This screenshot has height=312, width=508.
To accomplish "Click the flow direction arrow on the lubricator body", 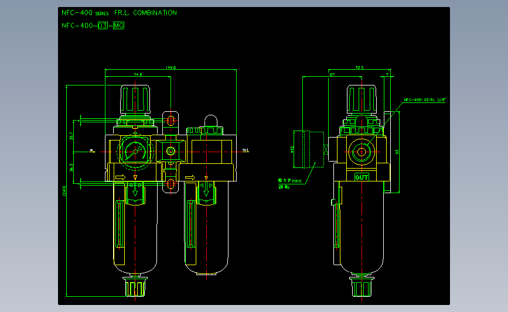I will 190,177.
